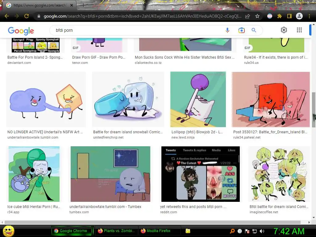Switch to Mozilla Firefox taskbar button
The image size is (316, 237).
159,231
